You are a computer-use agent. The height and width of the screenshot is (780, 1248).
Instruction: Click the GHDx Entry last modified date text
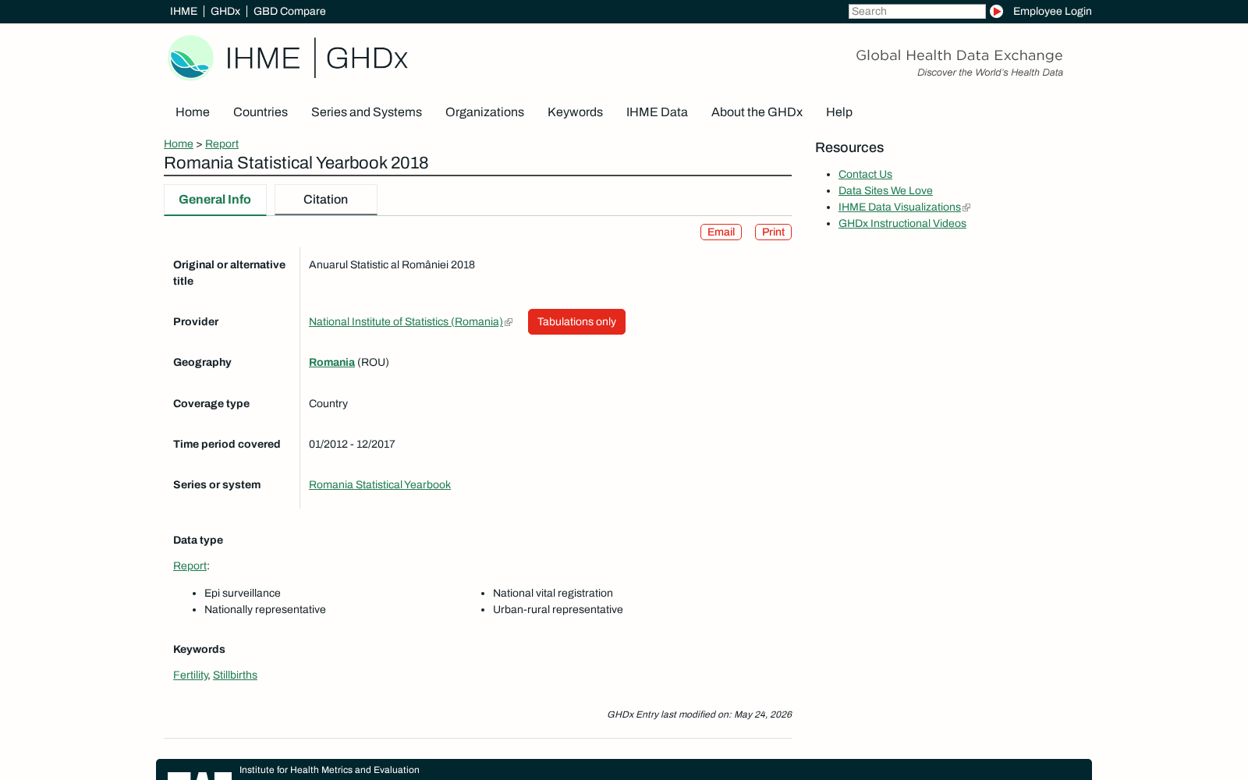(x=699, y=714)
